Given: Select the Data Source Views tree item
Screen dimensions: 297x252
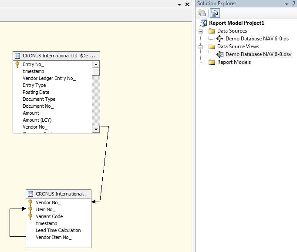Looking at the screenshot, I should pyautogui.click(x=238, y=46).
